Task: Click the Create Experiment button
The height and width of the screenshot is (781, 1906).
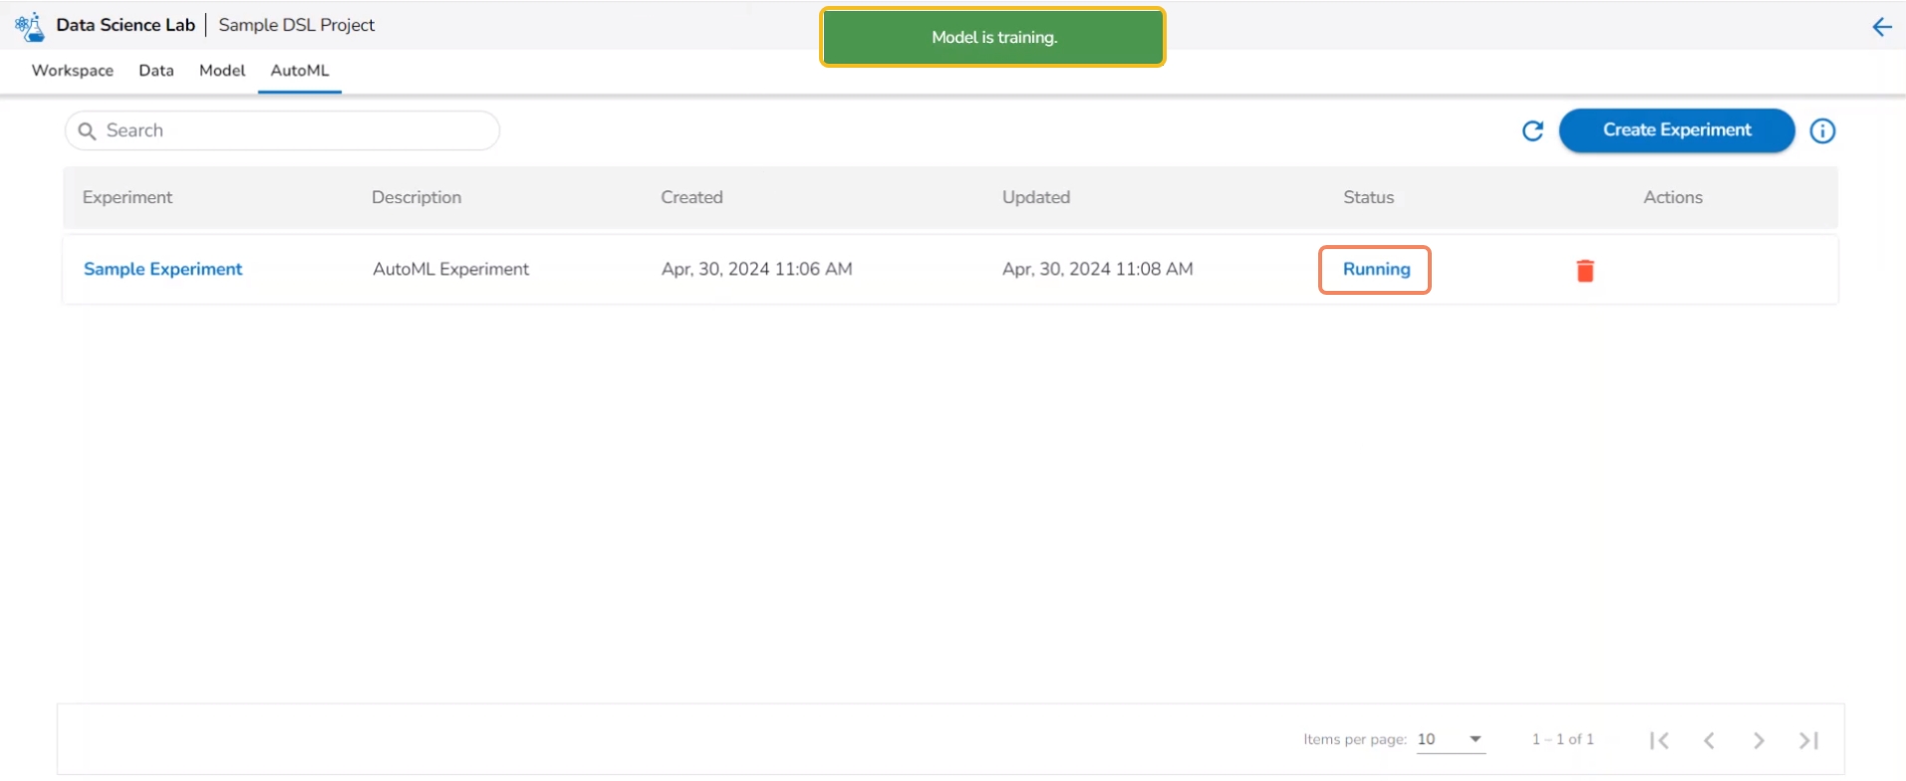Action: click(x=1676, y=130)
